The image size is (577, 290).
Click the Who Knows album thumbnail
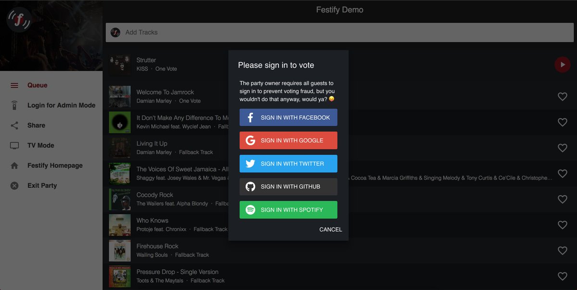120,225
